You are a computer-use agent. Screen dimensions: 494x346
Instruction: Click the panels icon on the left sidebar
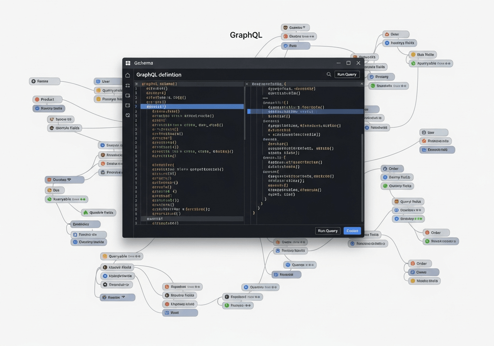pos(128,96)
